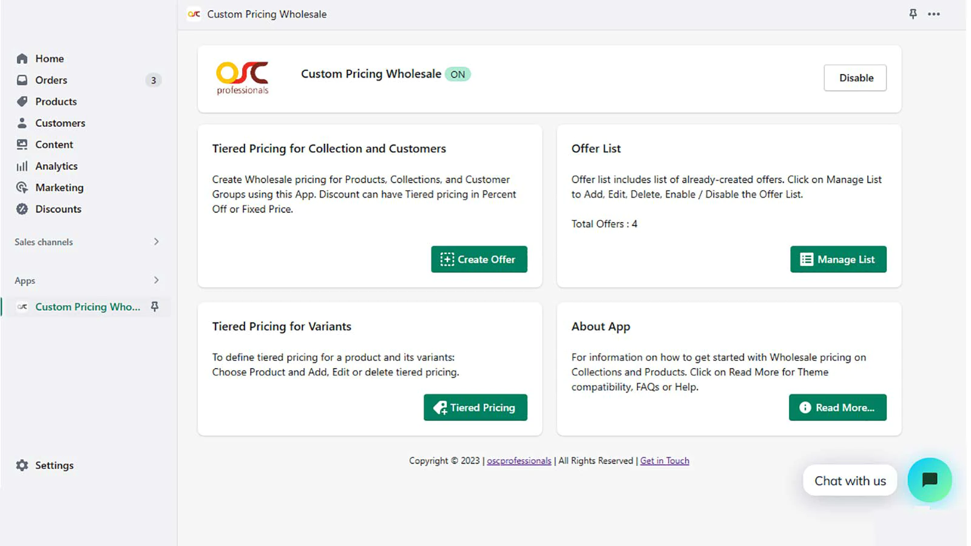Open the Customers section
This screenshot has height=546, width=971.
tap(59, 123)
